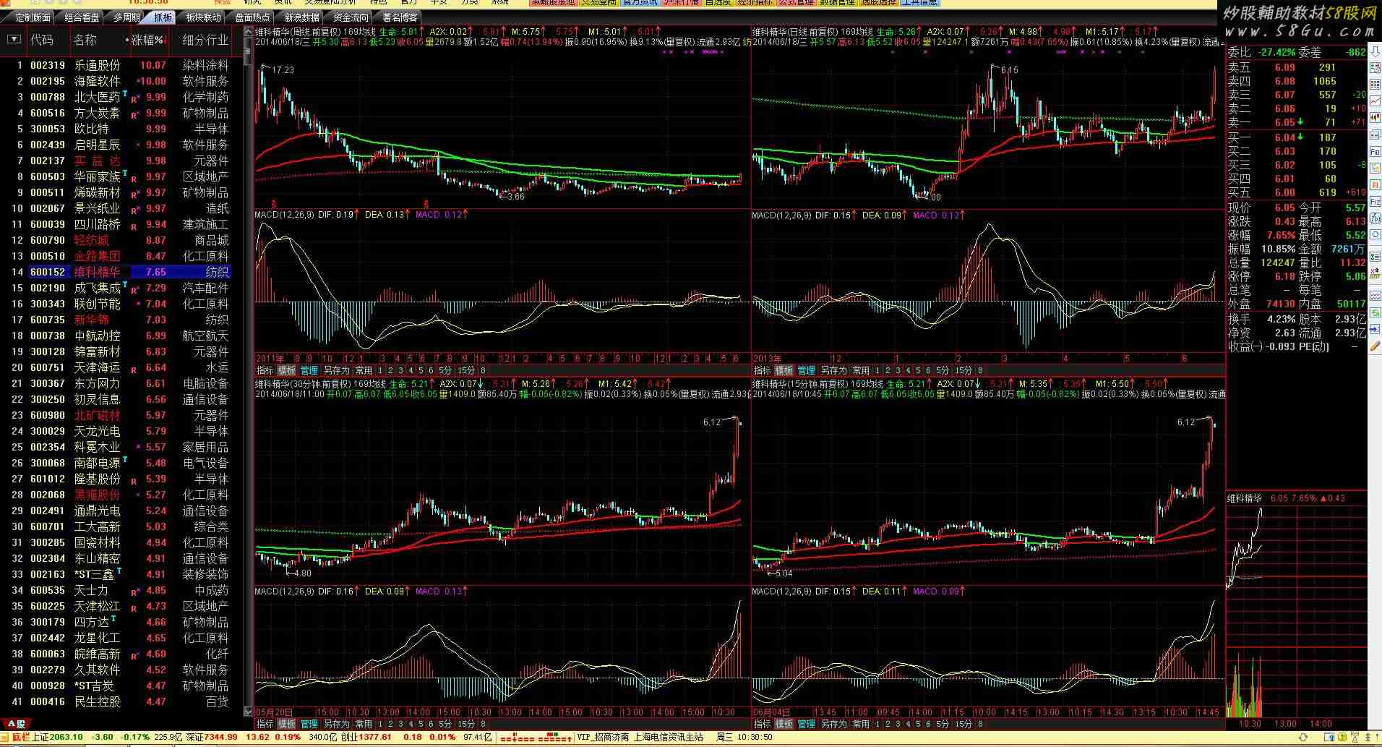The height and width of the screenshot is (747, 1382).
Task: Switch to the 多周期 tab
Action: coord(126,17)
